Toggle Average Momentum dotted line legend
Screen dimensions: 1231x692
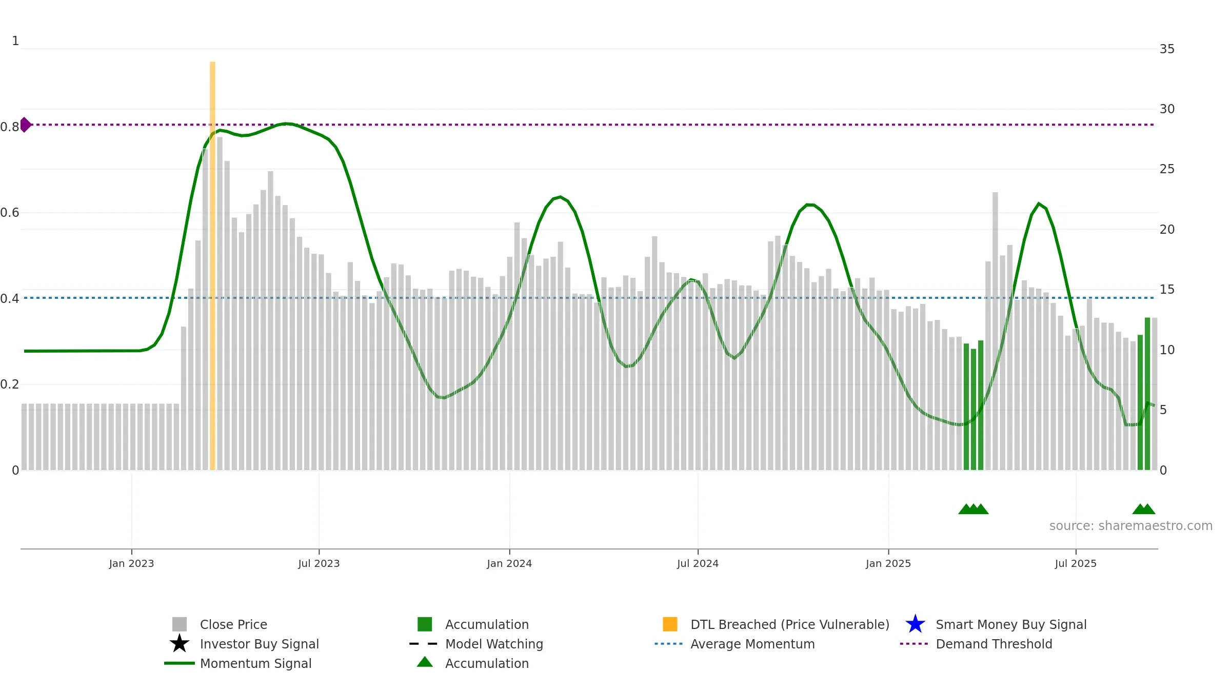734,644
